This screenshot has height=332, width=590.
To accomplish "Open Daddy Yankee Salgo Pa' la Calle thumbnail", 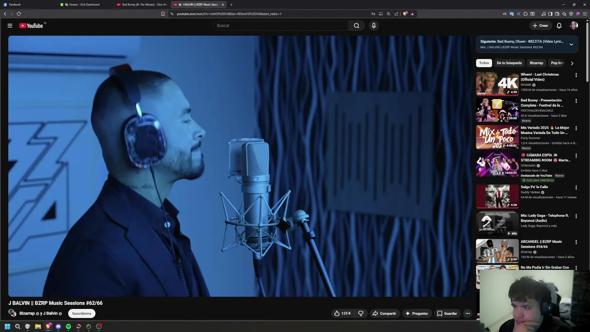I will (497, 196).
